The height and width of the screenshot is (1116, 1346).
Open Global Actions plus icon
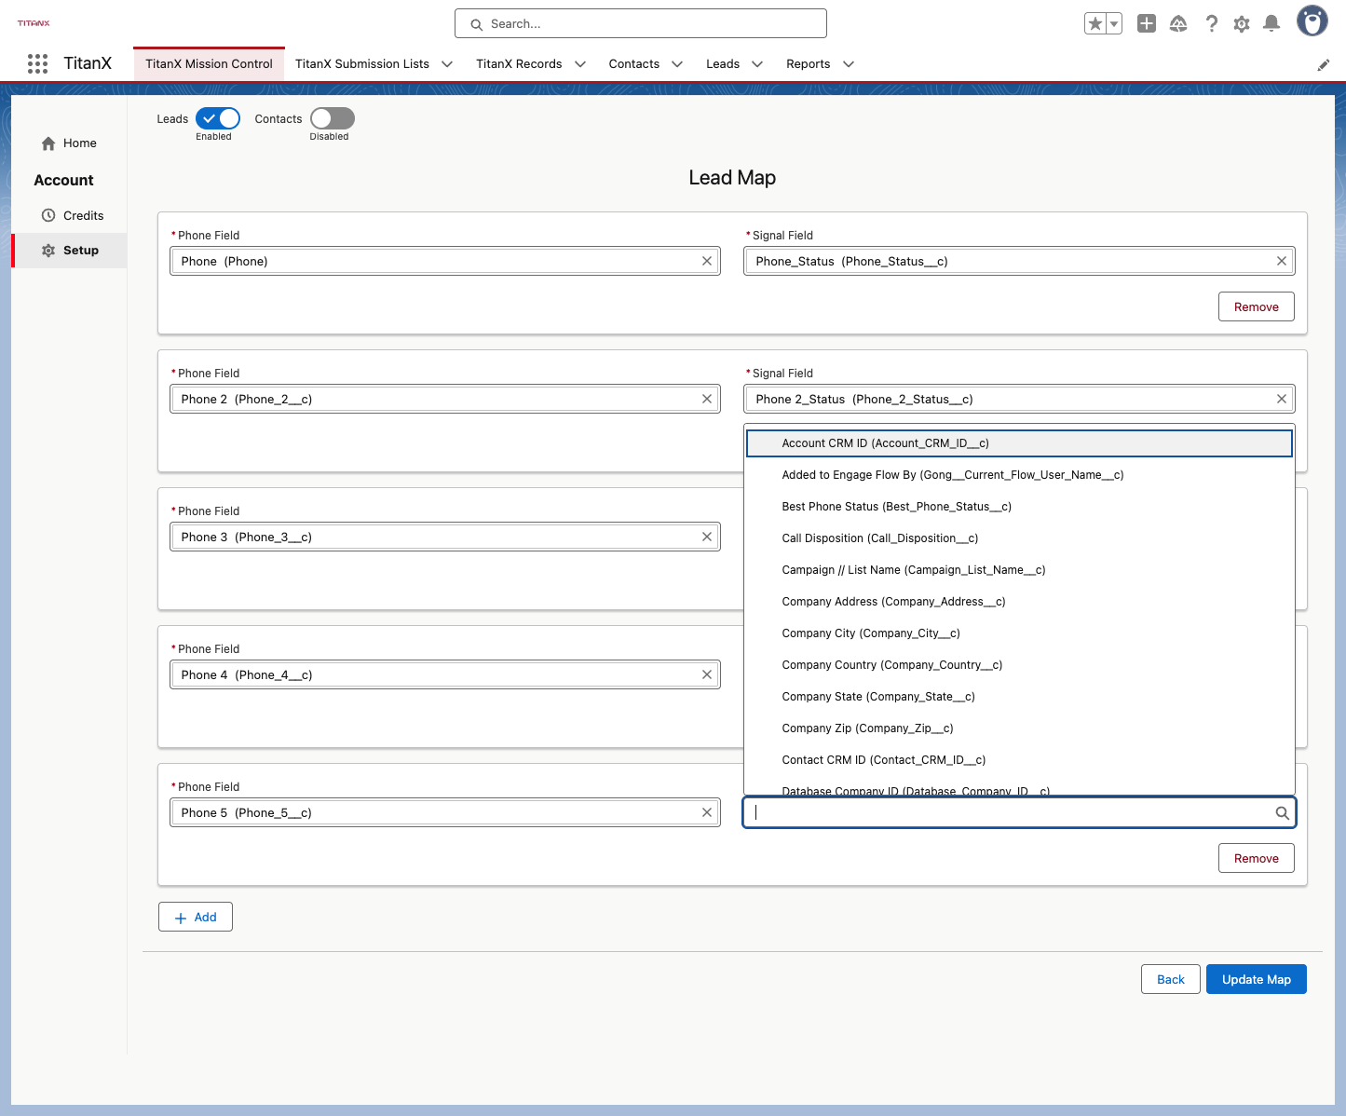(1147, 24)
